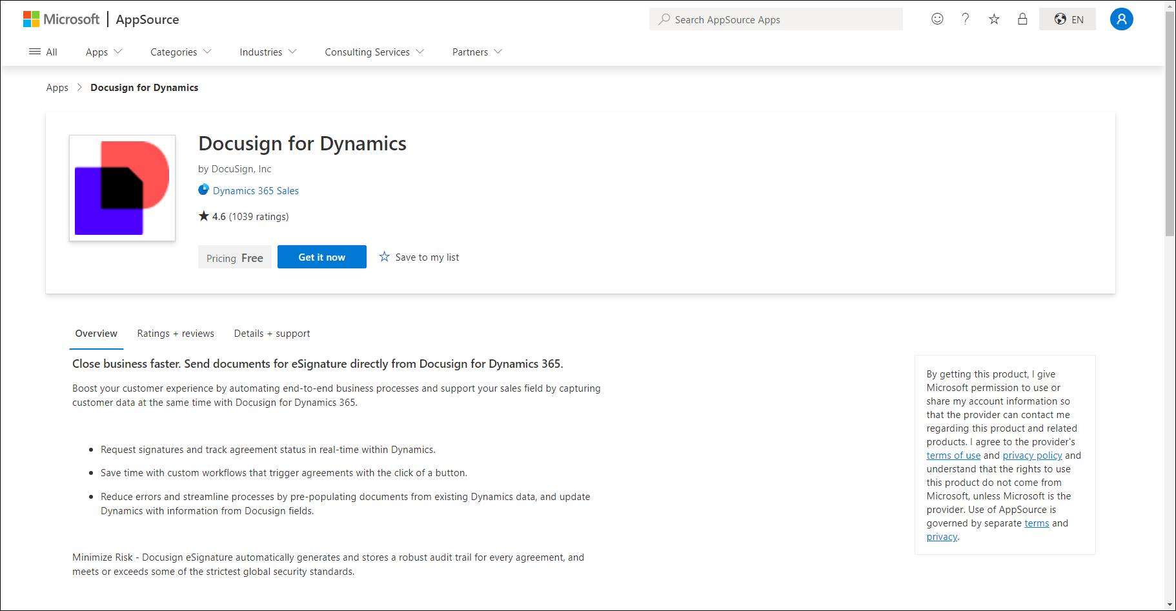Expand the Categories dropdown
The height and width of the screenshot is (611, 1176).
click(180, 52)
